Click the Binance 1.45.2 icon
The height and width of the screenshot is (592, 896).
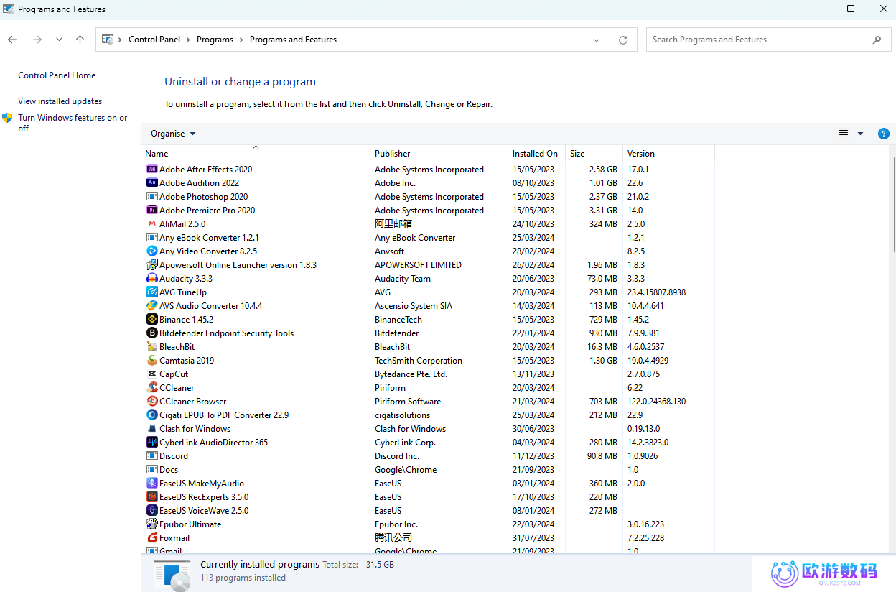[151, 320]
